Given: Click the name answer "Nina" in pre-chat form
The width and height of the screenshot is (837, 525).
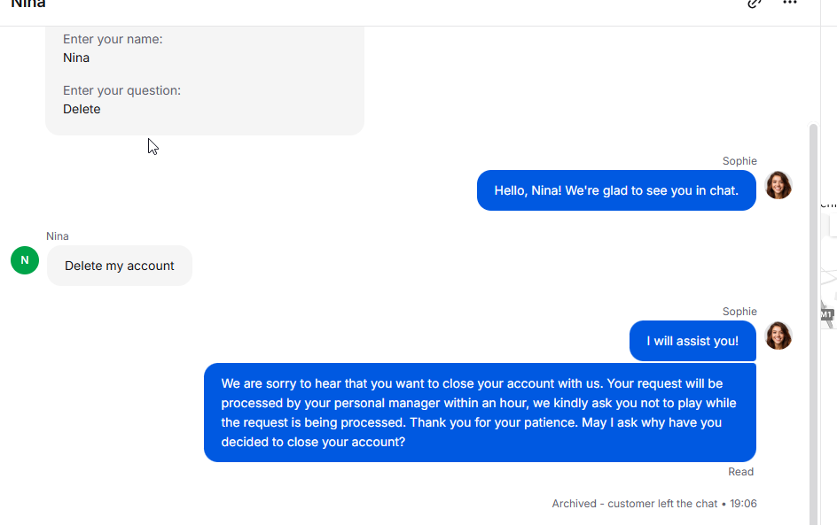Looking at the screenshot, I should (76, 58).
